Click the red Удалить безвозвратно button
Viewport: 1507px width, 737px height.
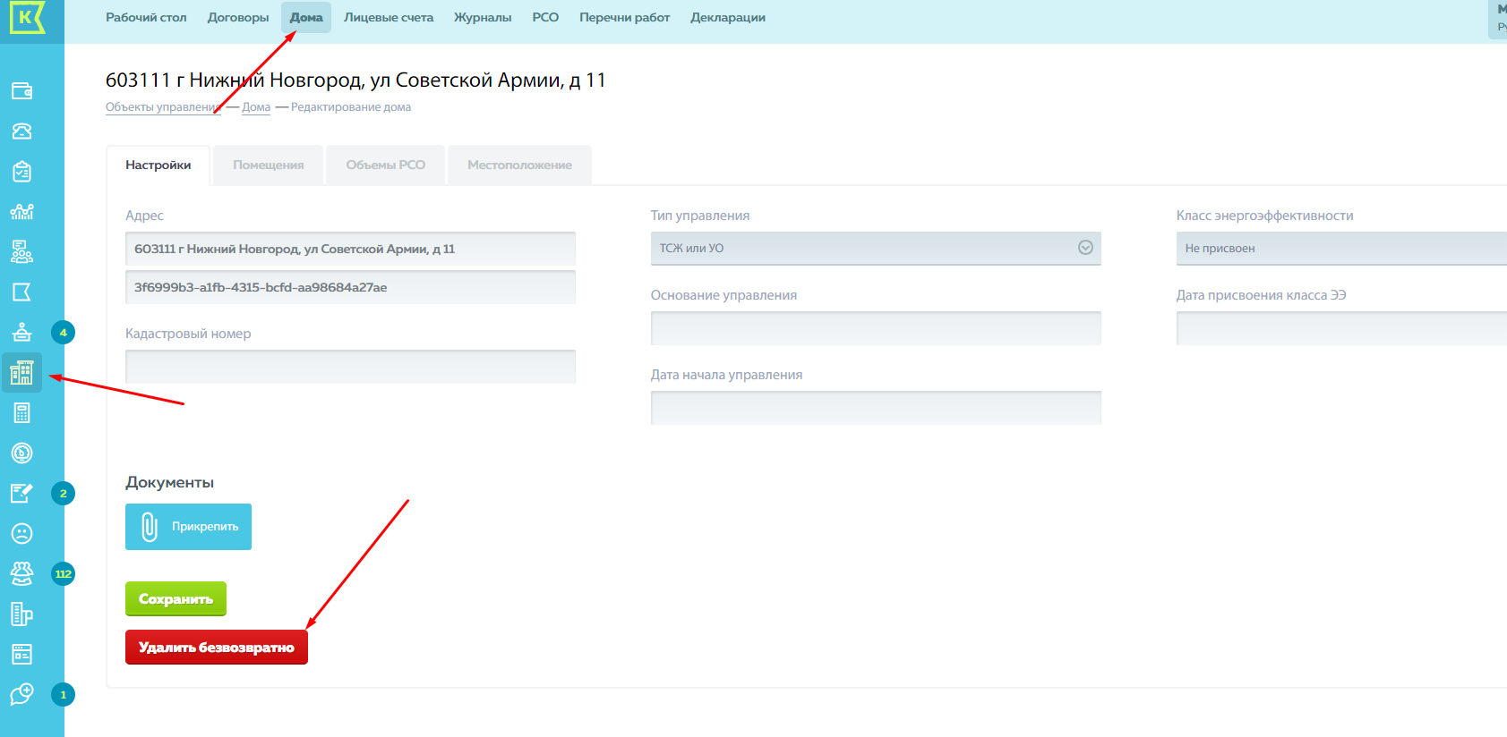click(x=217, y=648)
